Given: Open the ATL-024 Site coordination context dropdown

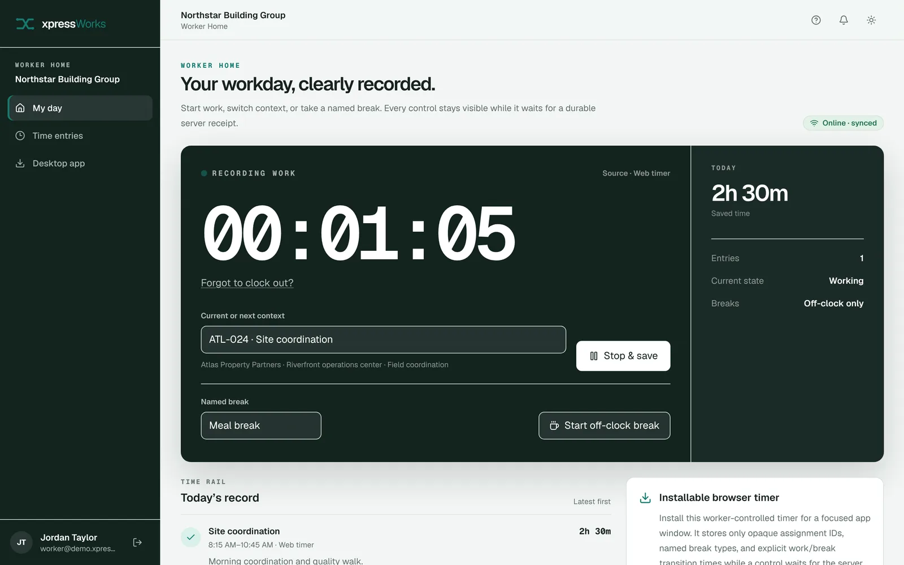Looking at the screenshot, I should (x=383, y=340).
